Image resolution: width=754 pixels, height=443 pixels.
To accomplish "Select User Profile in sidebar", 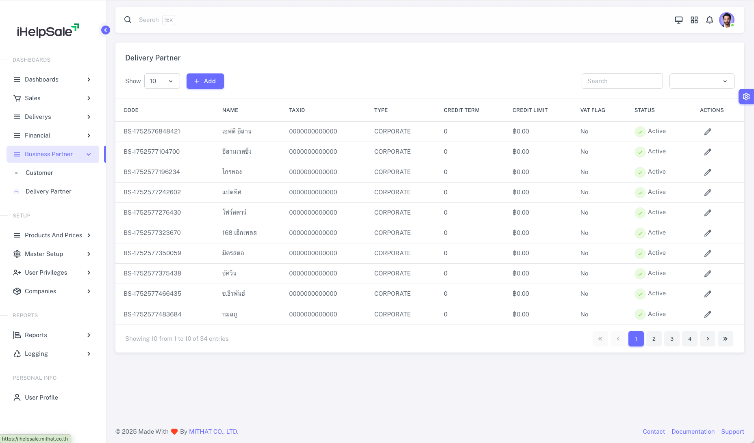I will (41, 398).
